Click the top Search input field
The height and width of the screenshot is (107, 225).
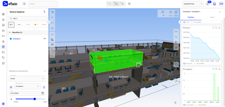[43, 4]
